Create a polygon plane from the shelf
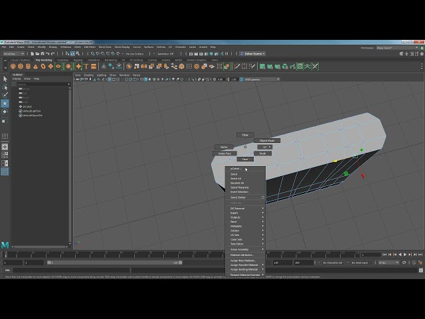Image resolution: width=425 pixels, height=319 pixels. (50, 66)
